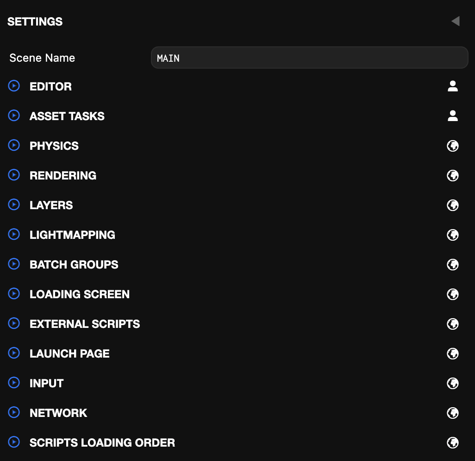The image size is (475, 461).
Task: Click the globe icon beside Rendering
Action: (x=453, y=175)
